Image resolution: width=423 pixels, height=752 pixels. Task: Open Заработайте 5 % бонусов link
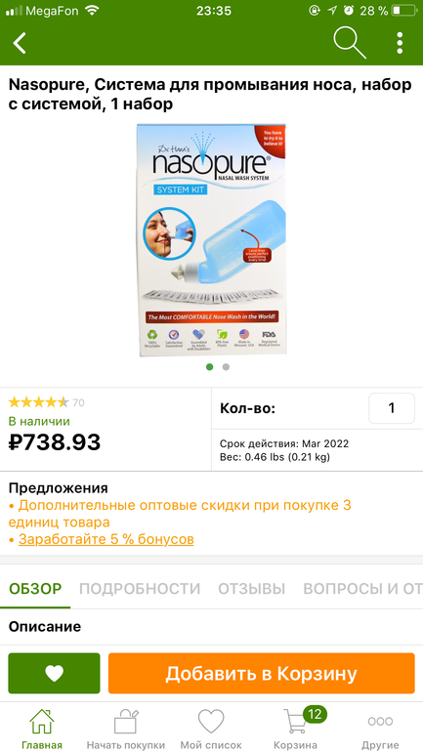point(106,539)
